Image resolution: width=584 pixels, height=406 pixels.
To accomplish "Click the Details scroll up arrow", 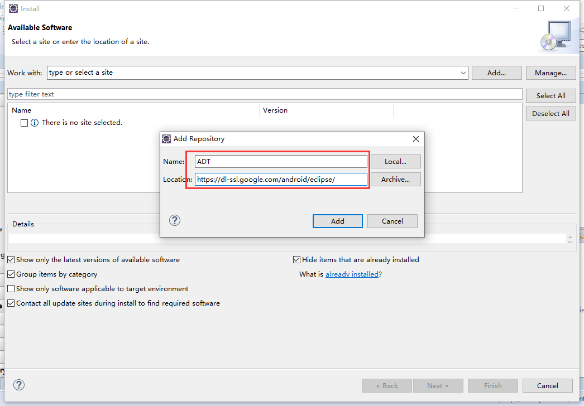I will [570, 235].
